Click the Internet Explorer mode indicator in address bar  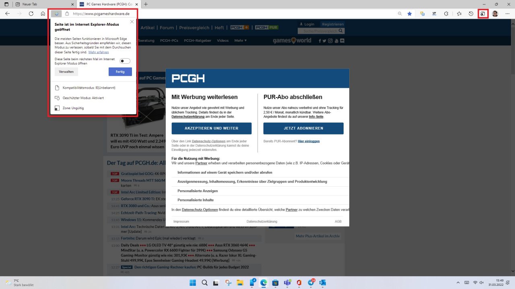[x=56, y=14]
